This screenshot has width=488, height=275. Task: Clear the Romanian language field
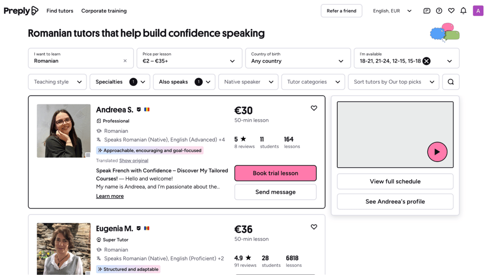[x=125, y=61]
